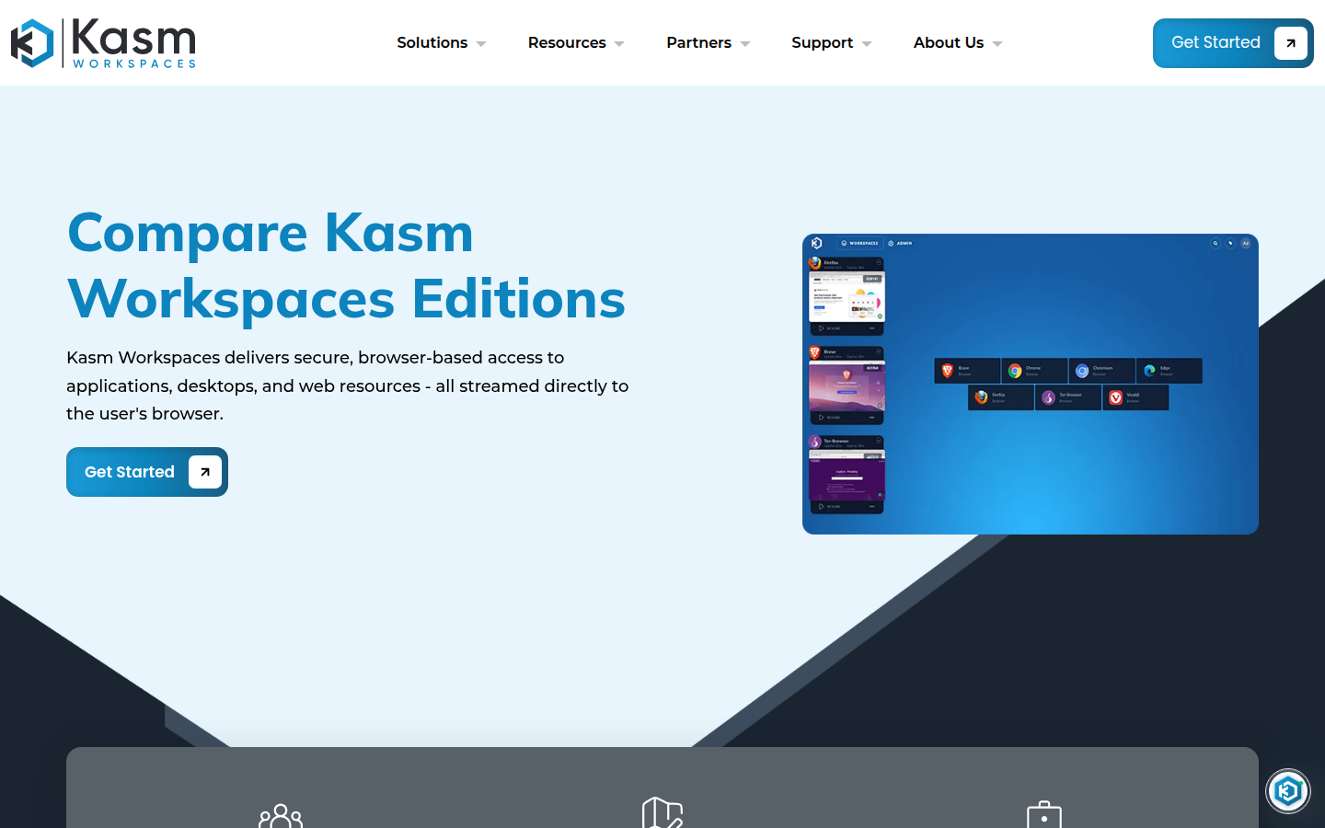The height and width of the screenshot is (828, 1325).
Task: Open the Solutions menu
Action: click(x=441, y=43)
